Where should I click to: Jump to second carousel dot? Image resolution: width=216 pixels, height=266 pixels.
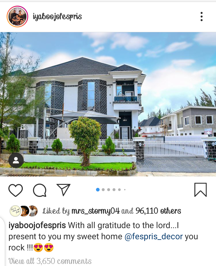(103, 190)
